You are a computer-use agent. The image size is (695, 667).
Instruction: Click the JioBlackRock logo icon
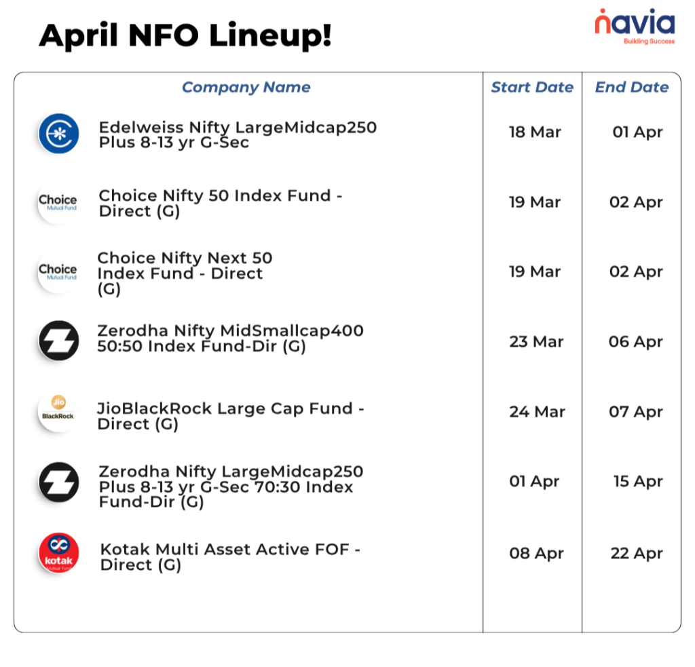(58, 411)
